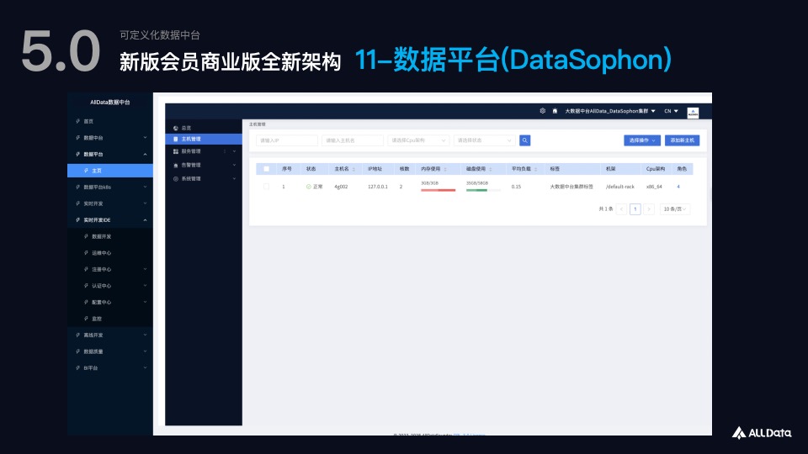Click the 请输入IP input field
Screen dimensions: 808x454
pos(286,140)
